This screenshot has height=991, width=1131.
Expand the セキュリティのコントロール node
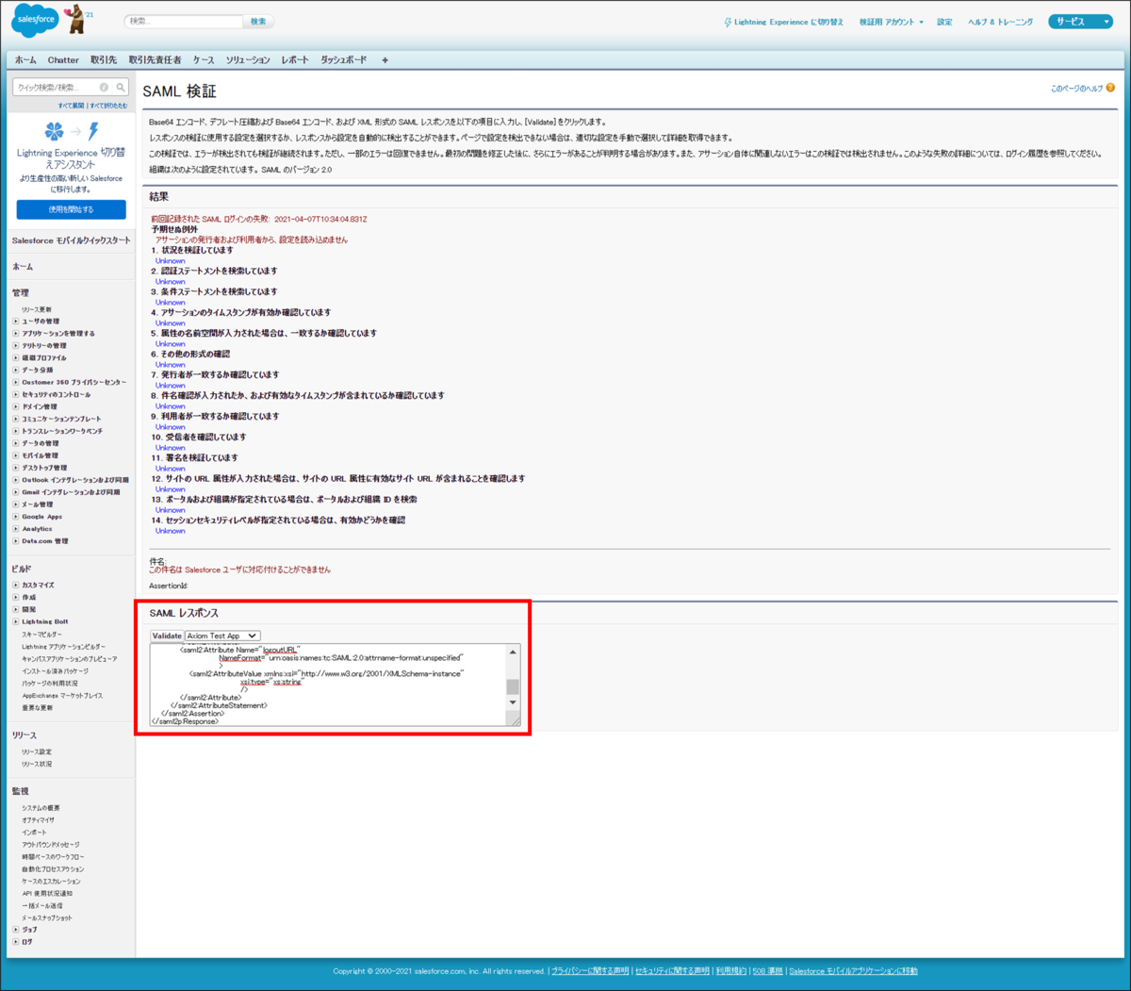16,395
